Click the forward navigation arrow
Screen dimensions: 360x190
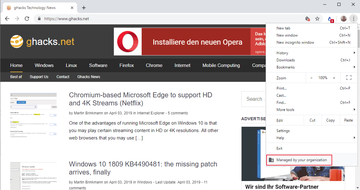(x=17, y=19)
